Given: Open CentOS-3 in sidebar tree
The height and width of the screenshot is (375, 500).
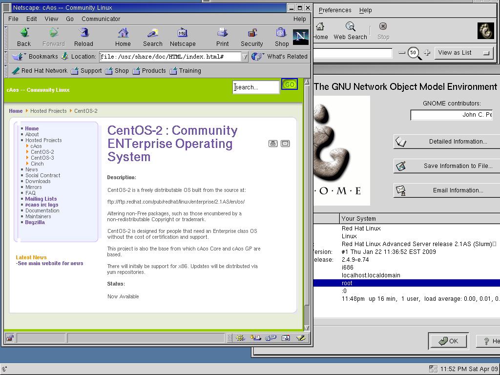Looking at the screenshot, I should pos(42,158).
